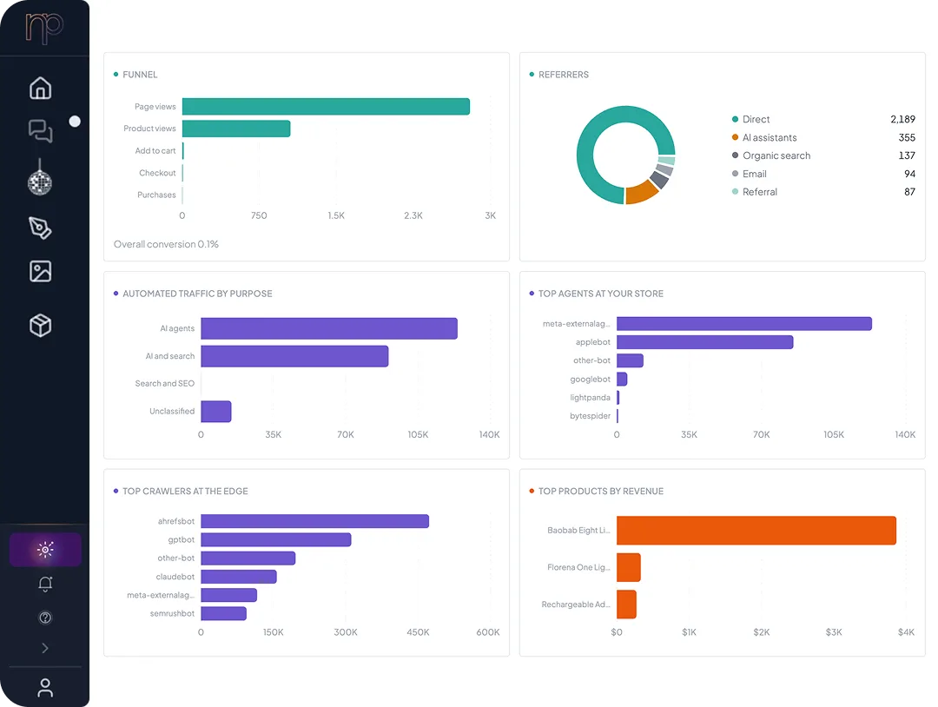Image resolution: width=938 pixels, height=707 pixels.
Task: Click AUTOMATED TRAFFIC BY PURPOSE title
Action: [x=197, y=294]
